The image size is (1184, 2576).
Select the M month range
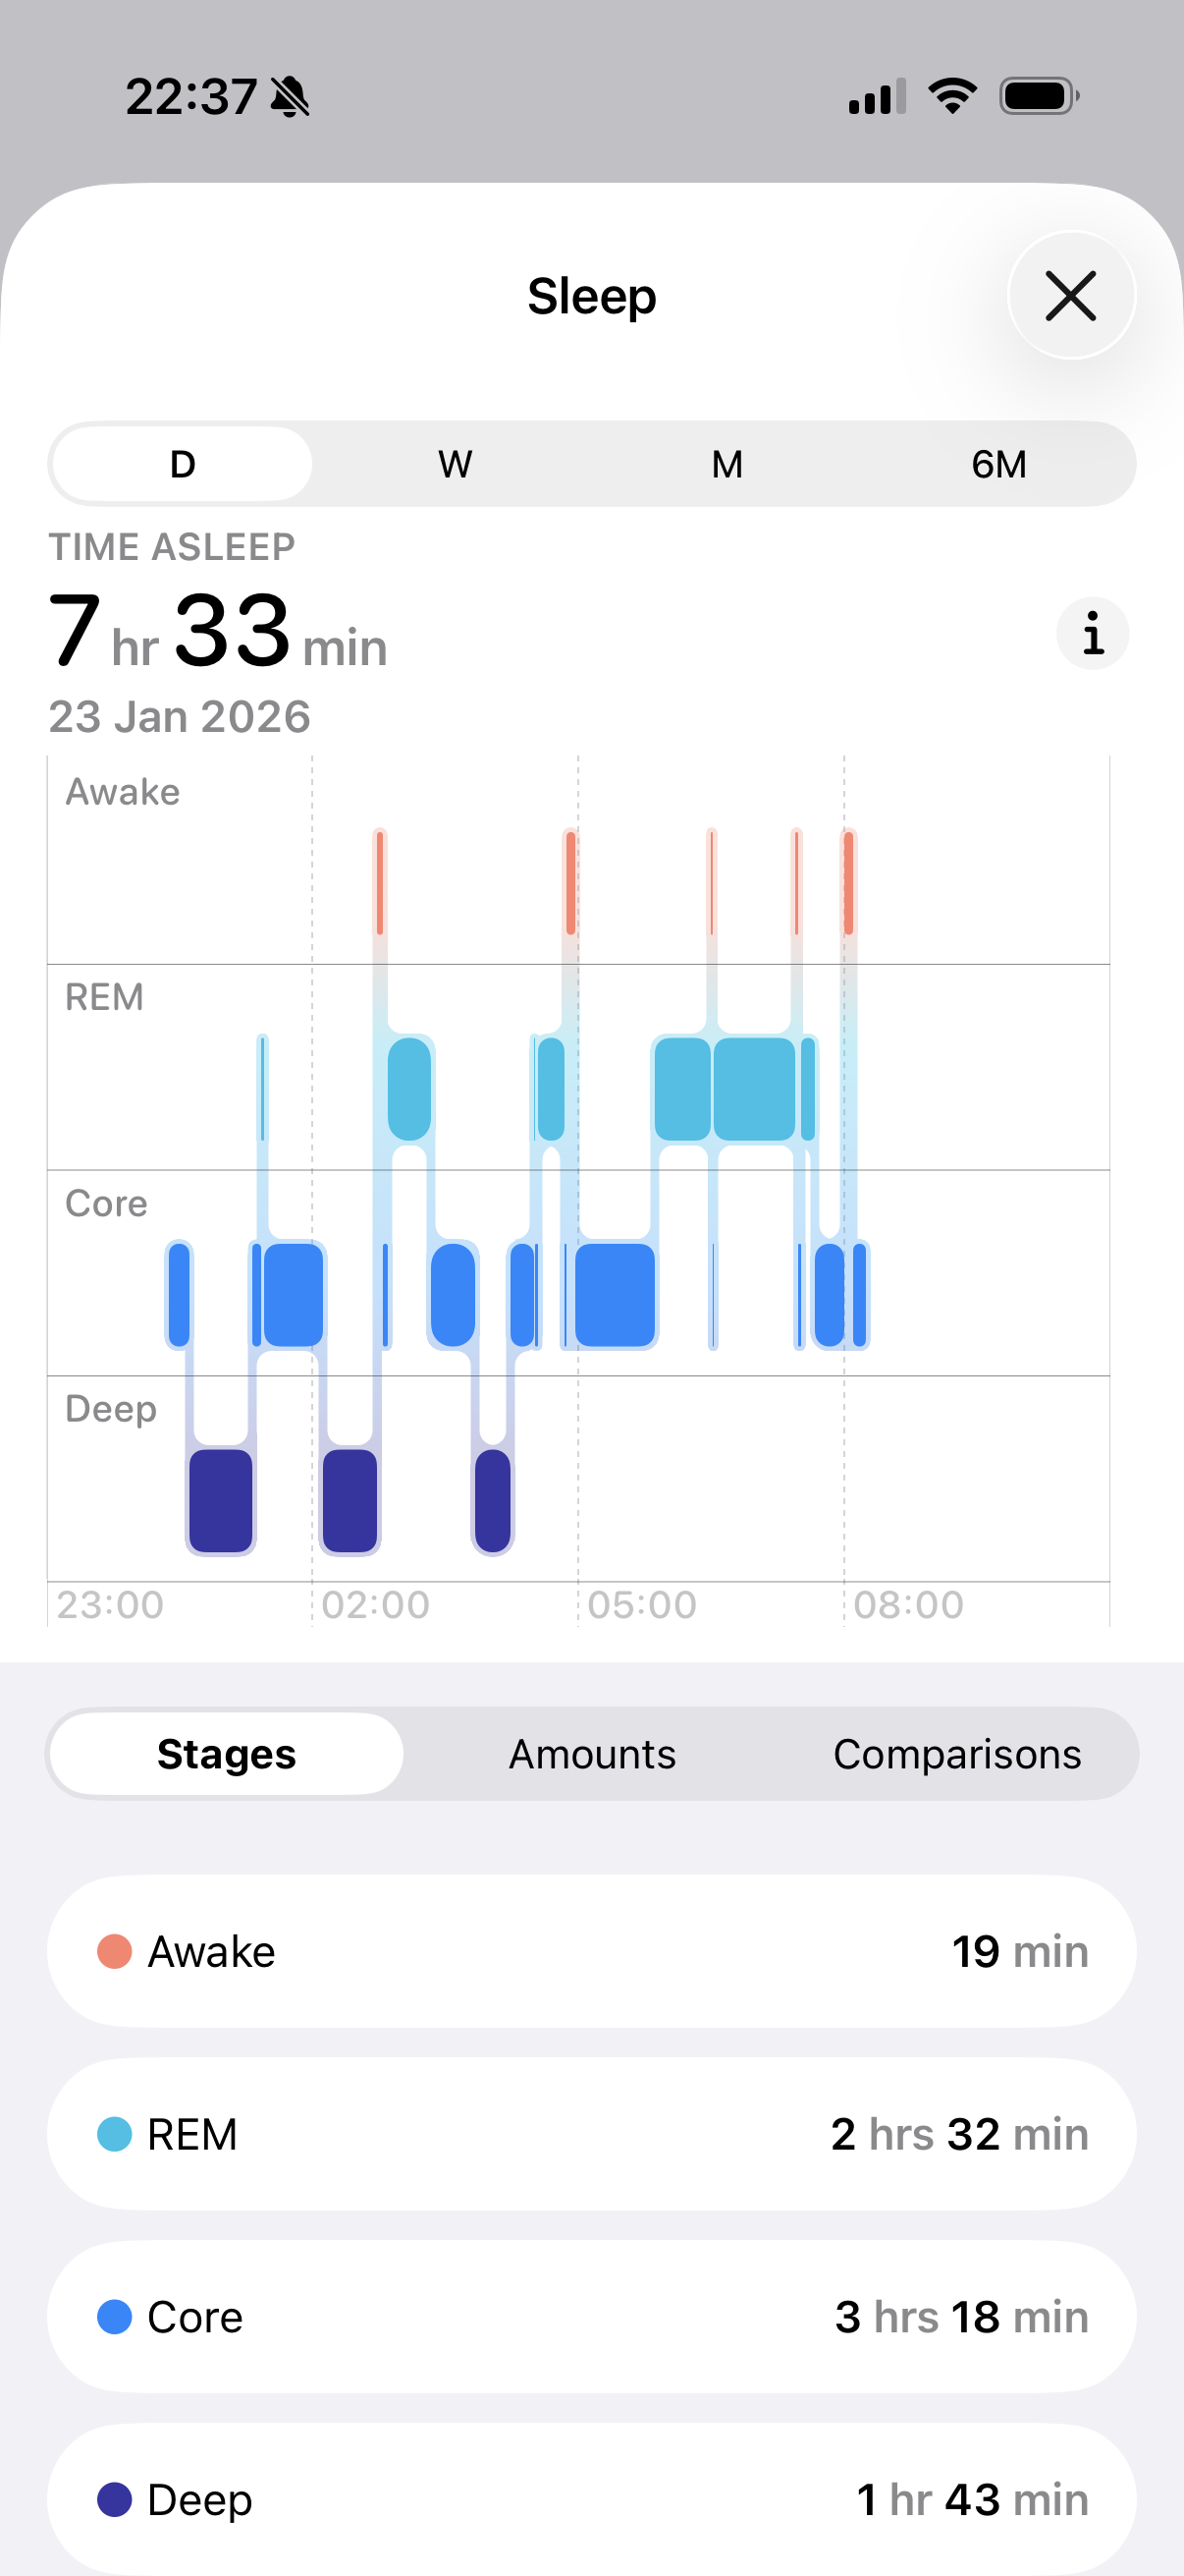[727, 464]
